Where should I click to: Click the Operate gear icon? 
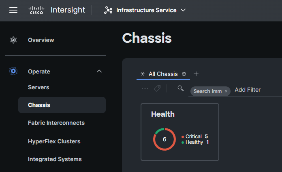pos(13,71)
